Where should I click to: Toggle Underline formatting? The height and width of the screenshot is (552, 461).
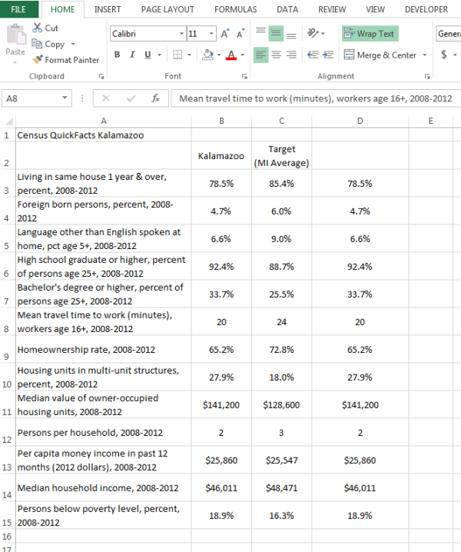click(x=148, y=55)
